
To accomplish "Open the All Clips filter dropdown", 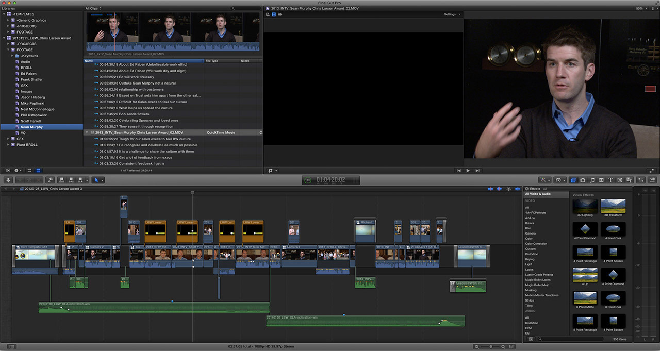I will click(x=93, y=8).
